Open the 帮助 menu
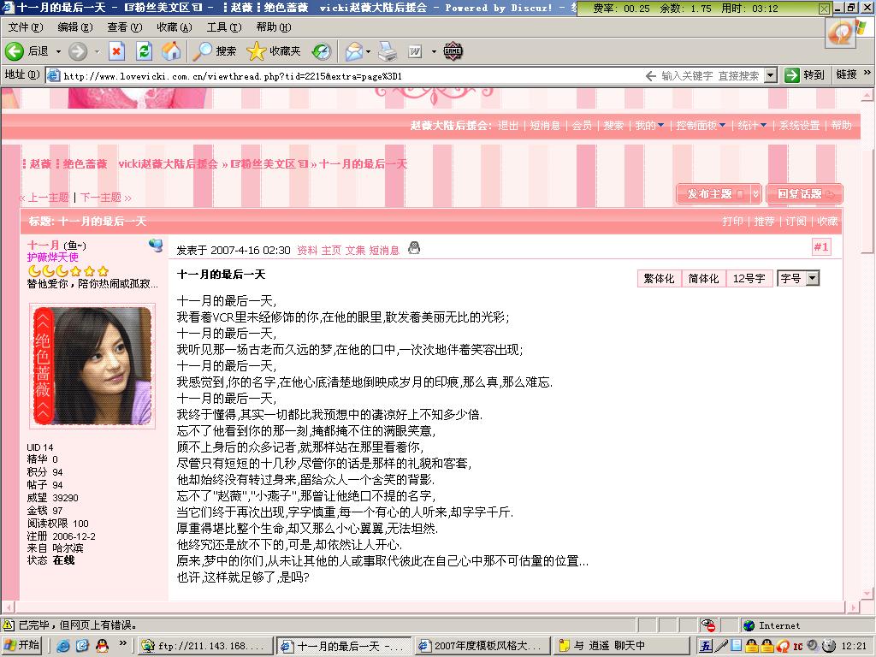Viewport: 876px width, 657px height. coord(274,27)
